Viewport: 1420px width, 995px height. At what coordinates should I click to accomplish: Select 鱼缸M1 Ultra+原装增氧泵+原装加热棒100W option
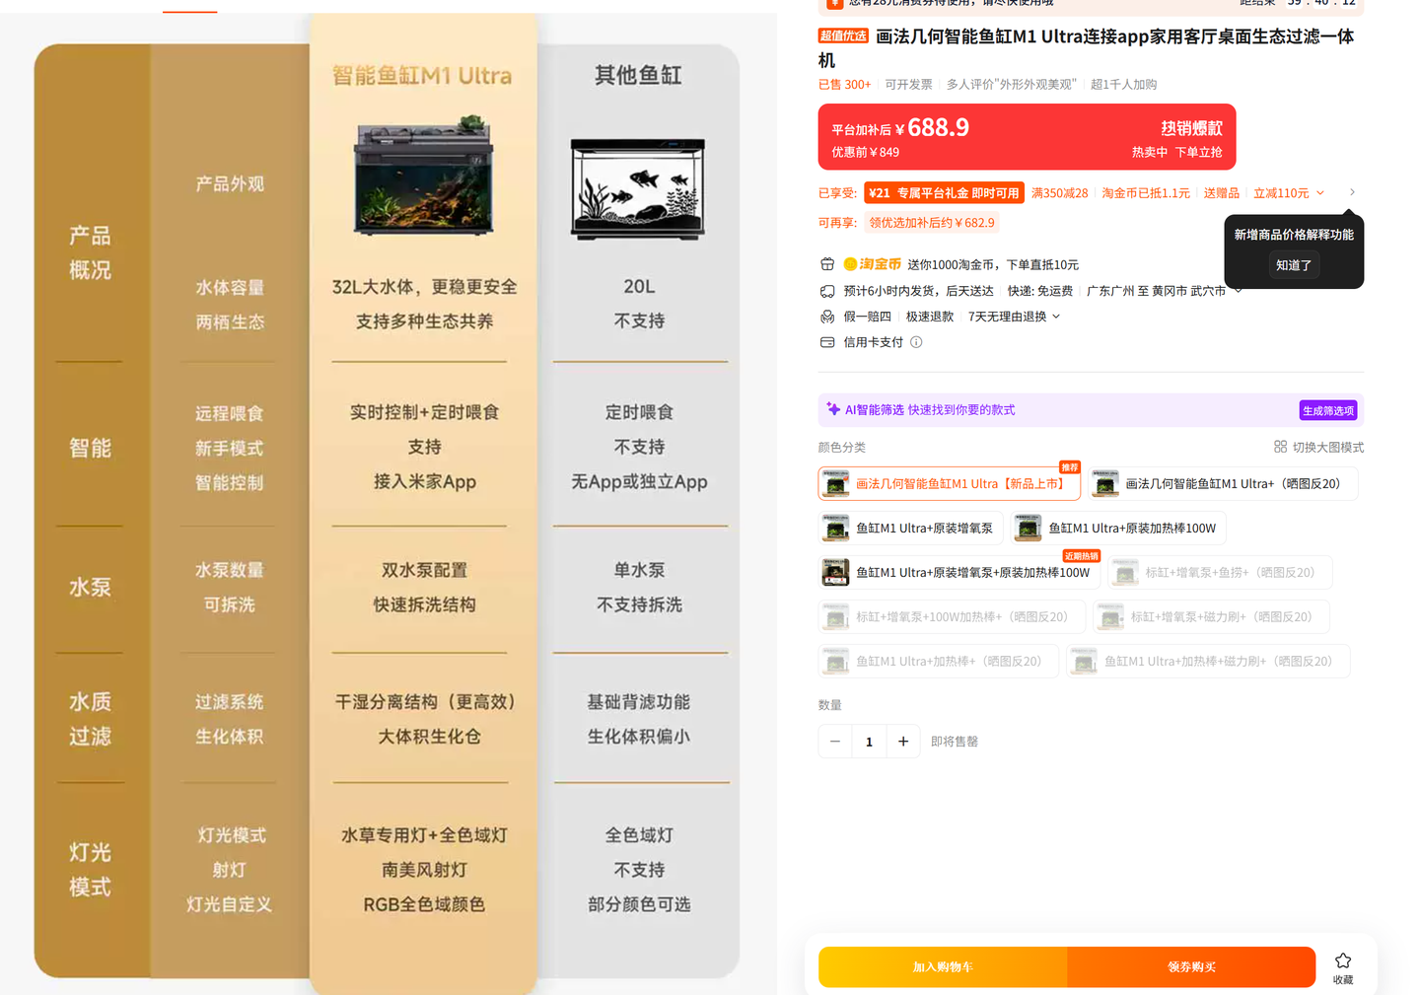pos(959,573)
